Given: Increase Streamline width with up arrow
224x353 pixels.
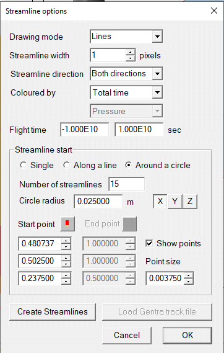Looking at the screenshot, I should click(x=131, y=52).
